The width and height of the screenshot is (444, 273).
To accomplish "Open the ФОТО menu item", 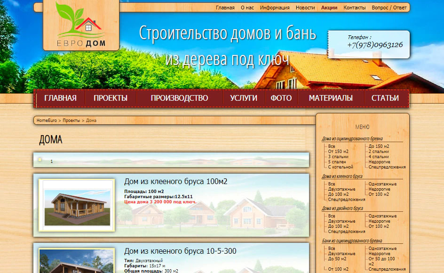I will (281, 98).
